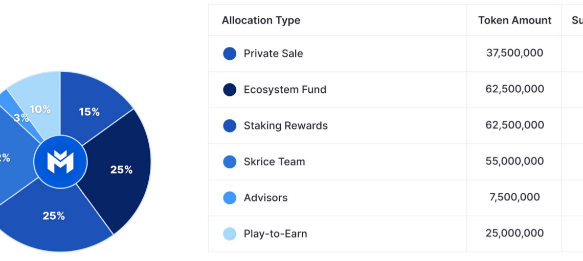Viewport: 583px width, 261px height.
Task: Select the Advisors color dot
Action: (230, 198)
